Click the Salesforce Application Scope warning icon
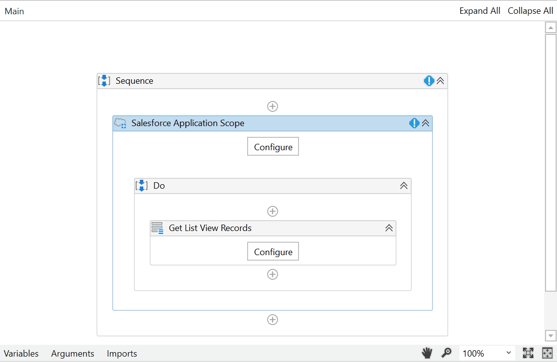The image size is (557, 362). point(414,123)
